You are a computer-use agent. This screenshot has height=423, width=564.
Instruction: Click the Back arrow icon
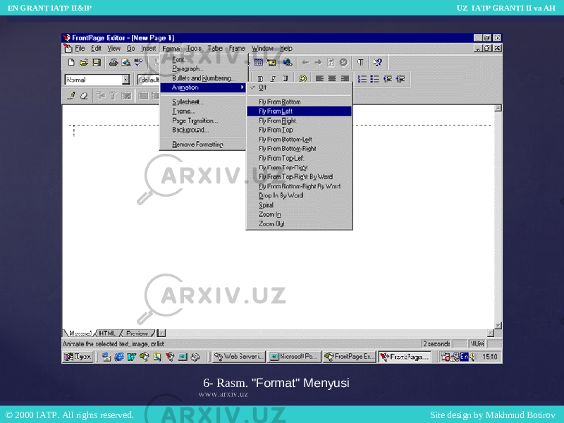[x=305, y=63]
